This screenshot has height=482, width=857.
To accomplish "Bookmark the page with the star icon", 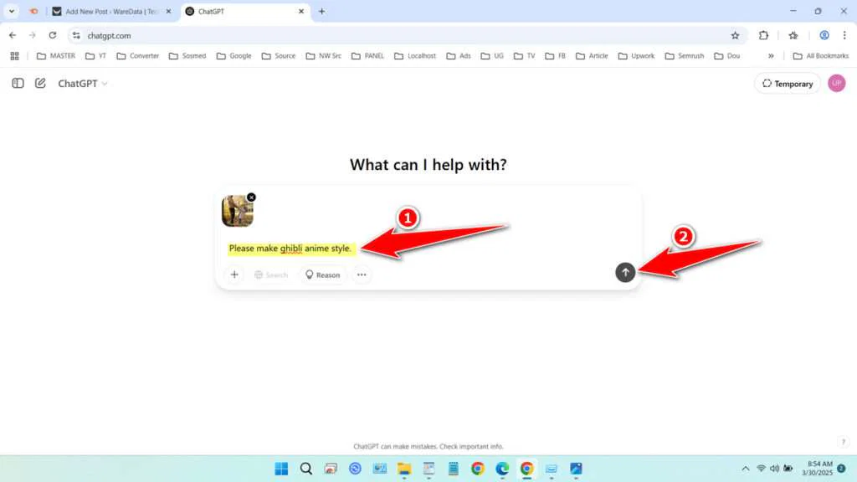I will [x=735, y=35].
